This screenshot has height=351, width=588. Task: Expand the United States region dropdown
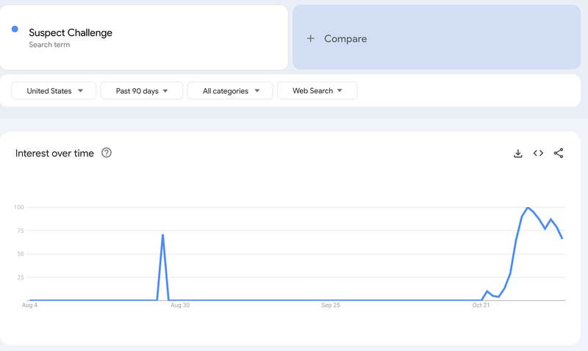[x=54, y=91]
